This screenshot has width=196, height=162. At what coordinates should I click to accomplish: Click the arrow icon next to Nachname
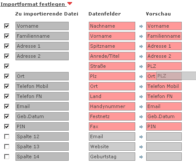point(141,26)
